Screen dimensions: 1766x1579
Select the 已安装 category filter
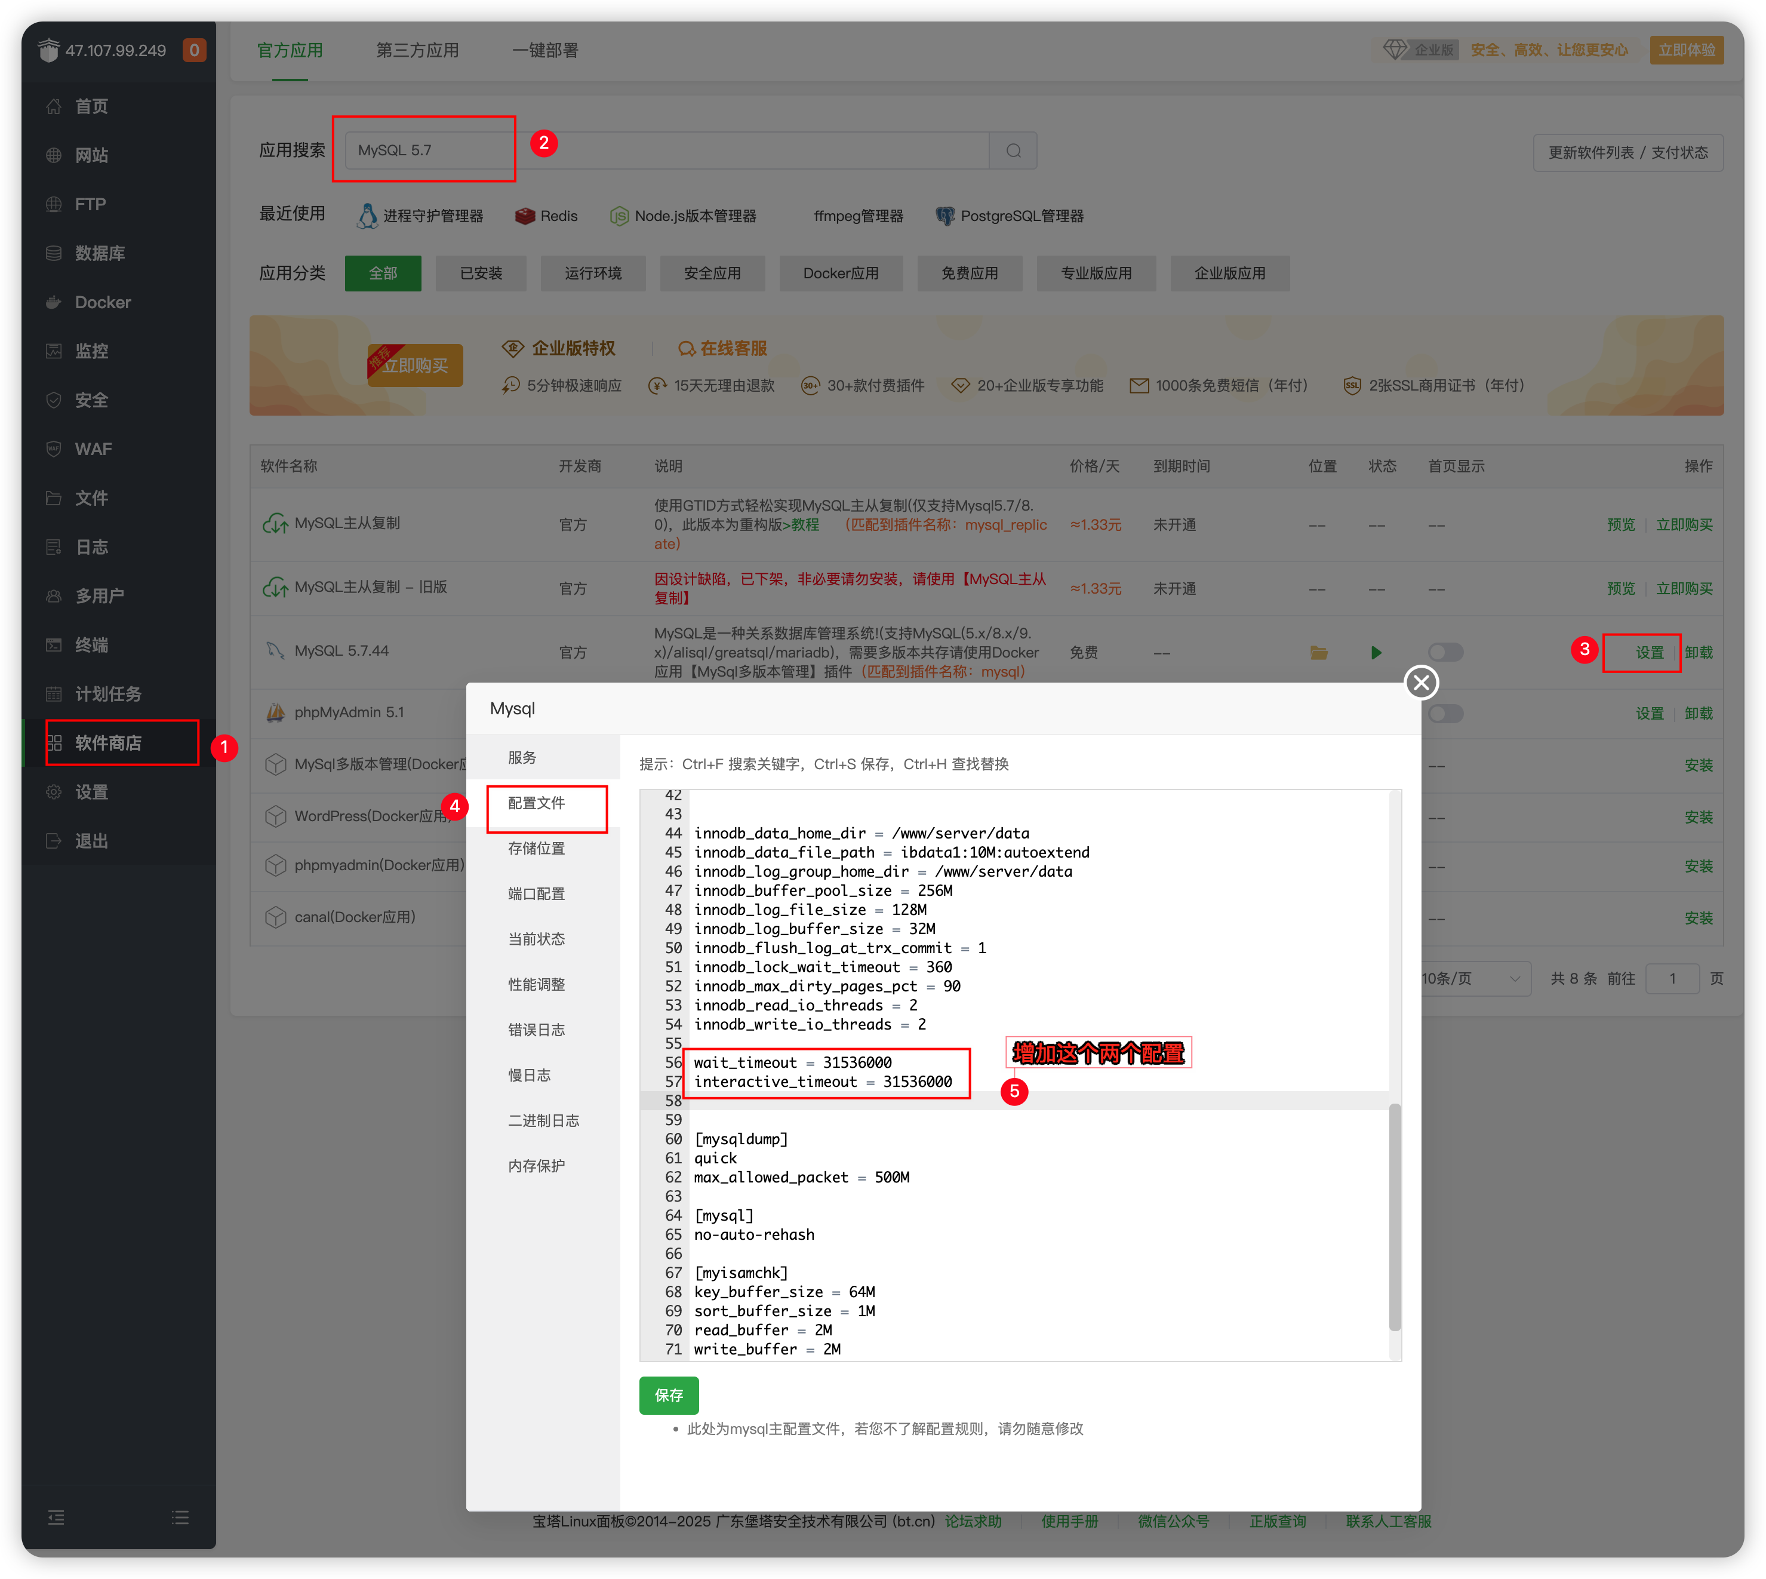pyautogui.click(x=481, y=274)
